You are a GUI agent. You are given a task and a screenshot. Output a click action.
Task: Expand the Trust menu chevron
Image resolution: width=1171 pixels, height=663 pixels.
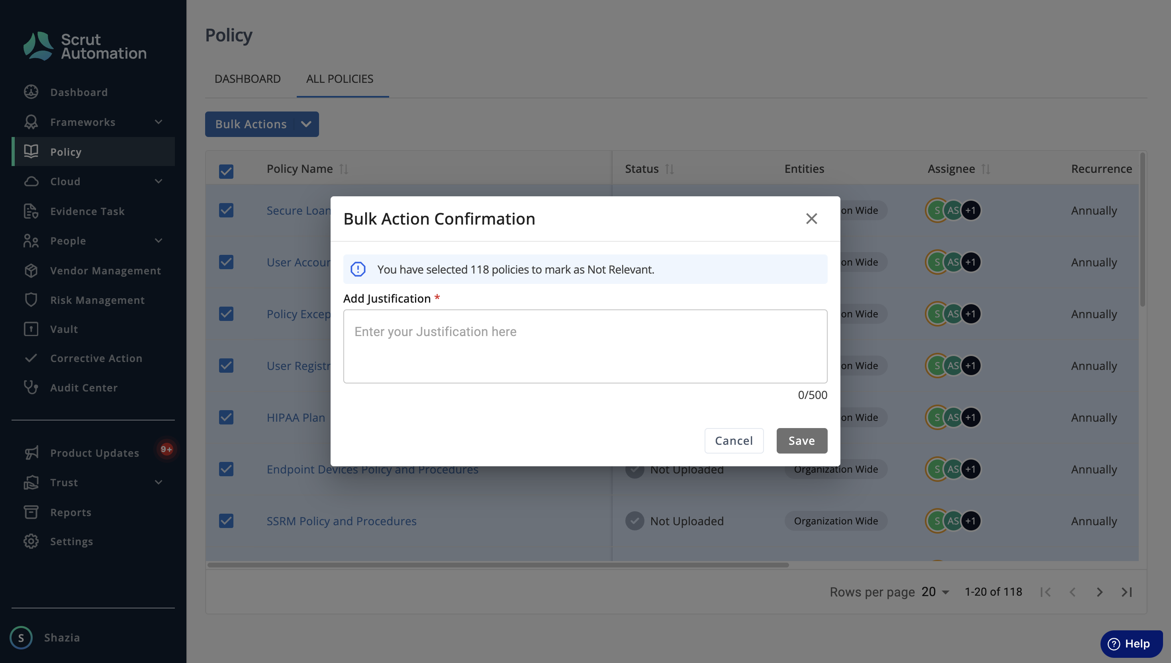click(x=159, y=482)
